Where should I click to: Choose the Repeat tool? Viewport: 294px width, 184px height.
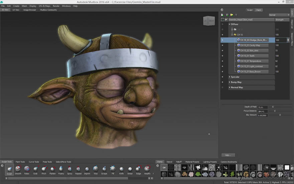point(79,170)
